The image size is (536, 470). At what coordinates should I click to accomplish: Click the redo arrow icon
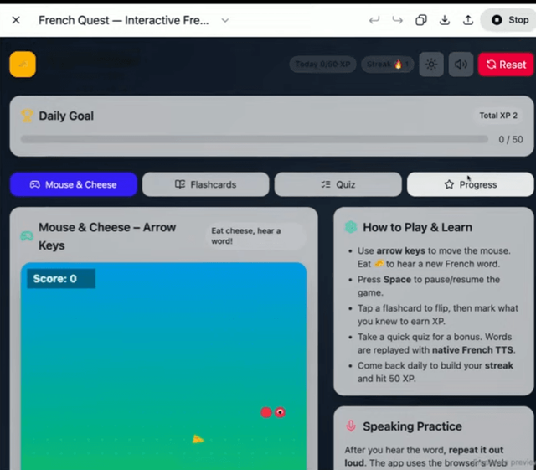tap(398, 20)
